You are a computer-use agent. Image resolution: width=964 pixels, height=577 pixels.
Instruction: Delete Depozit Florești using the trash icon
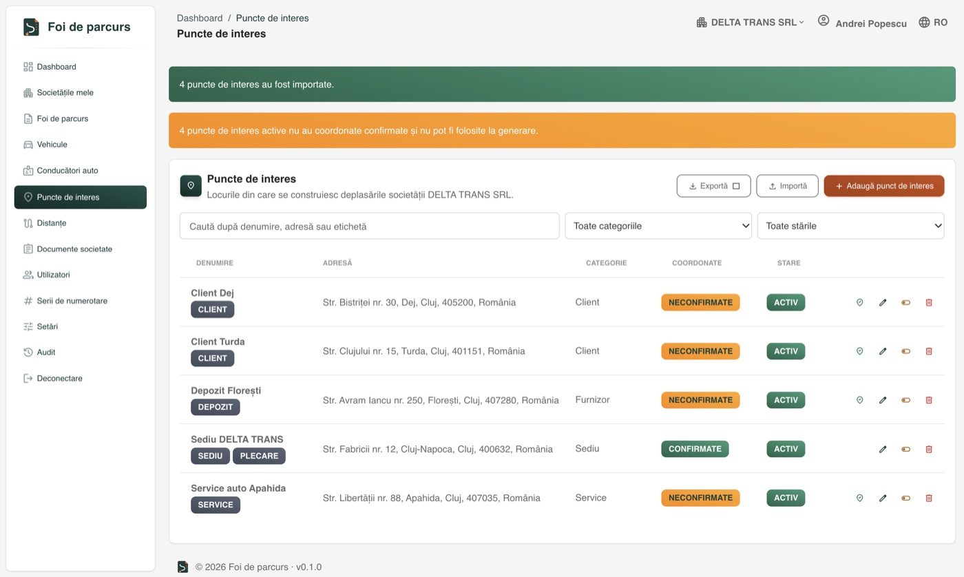pos(929,400)
